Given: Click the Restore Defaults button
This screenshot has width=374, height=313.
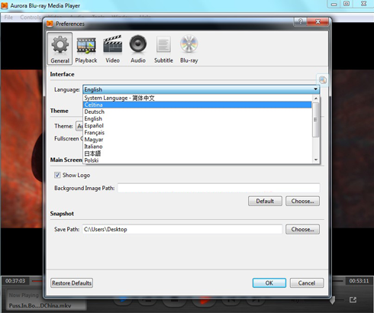Looking at the screenshot, I should 72,283.
